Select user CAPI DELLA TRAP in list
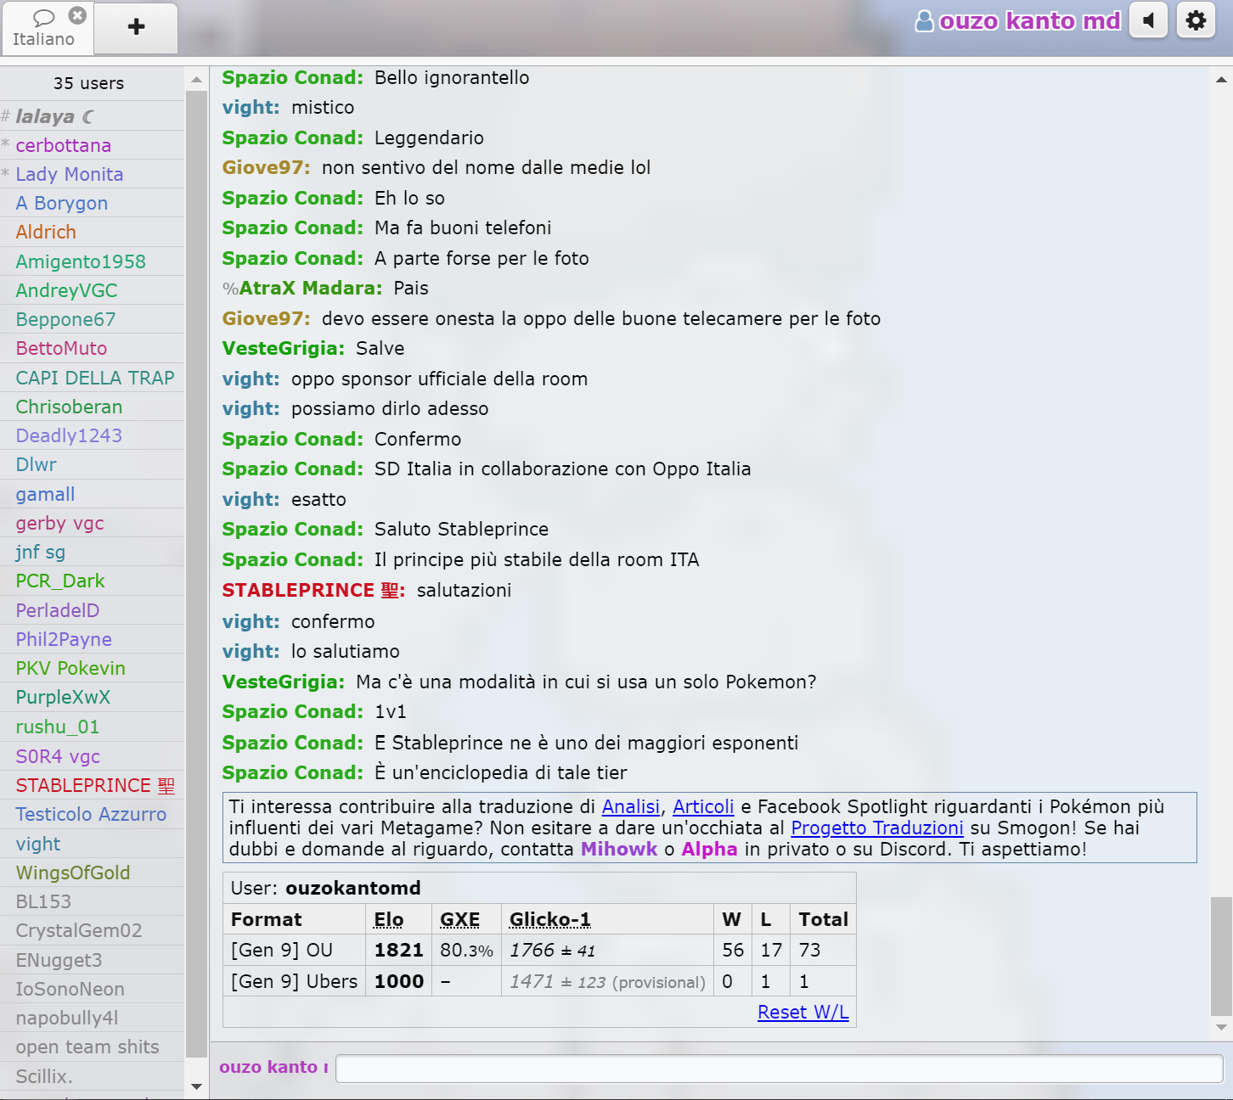This screenshot has width=1233, height=1100. 92,378
